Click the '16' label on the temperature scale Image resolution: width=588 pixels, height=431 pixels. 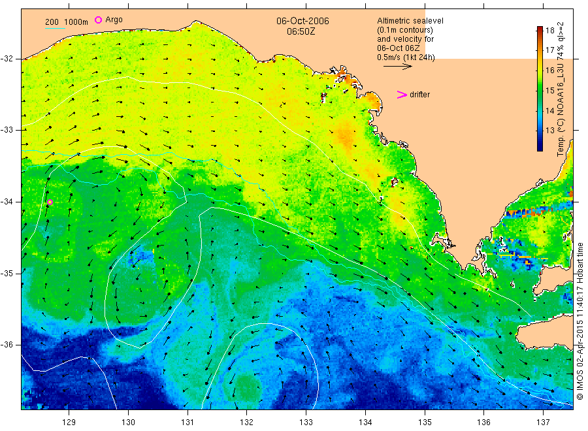(549, 71)
